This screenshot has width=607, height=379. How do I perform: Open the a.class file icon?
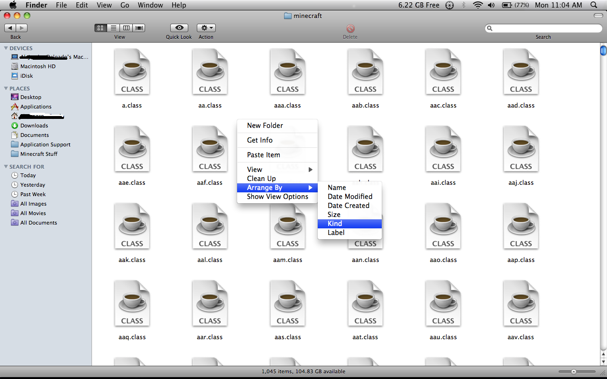coord(132,72)
